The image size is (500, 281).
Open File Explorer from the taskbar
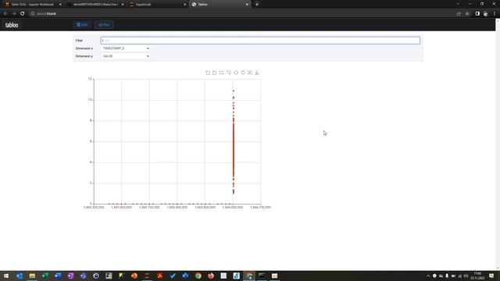click(x=32, y=276)
